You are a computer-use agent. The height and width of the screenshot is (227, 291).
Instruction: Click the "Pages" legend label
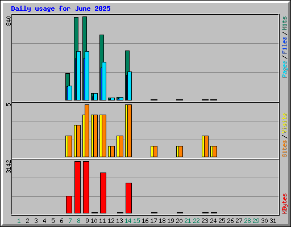tap(284, 69)
